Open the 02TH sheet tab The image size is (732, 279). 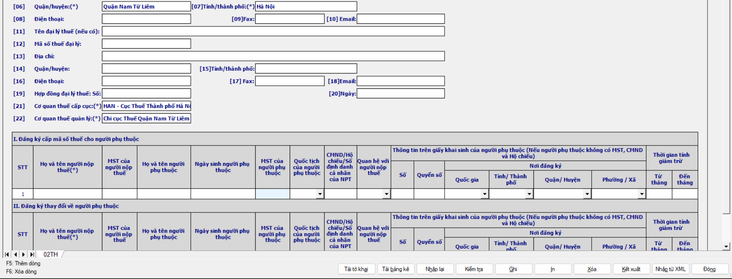pyautogui.click(x=51, y=255)
